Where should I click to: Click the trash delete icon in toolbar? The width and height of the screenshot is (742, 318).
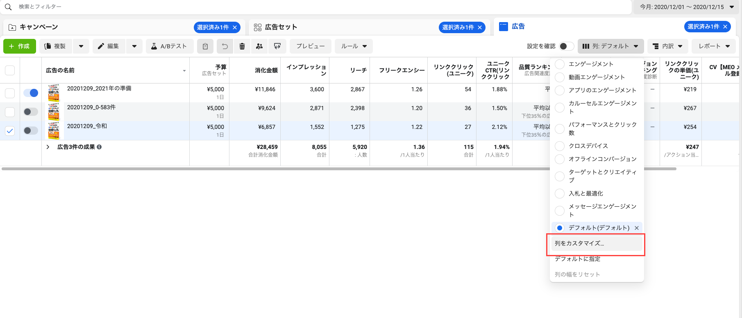pos(242,46)
